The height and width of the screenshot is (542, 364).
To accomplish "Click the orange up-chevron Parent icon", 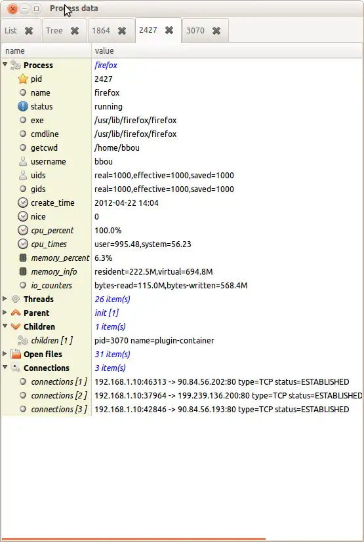I will tap(16, 313).
